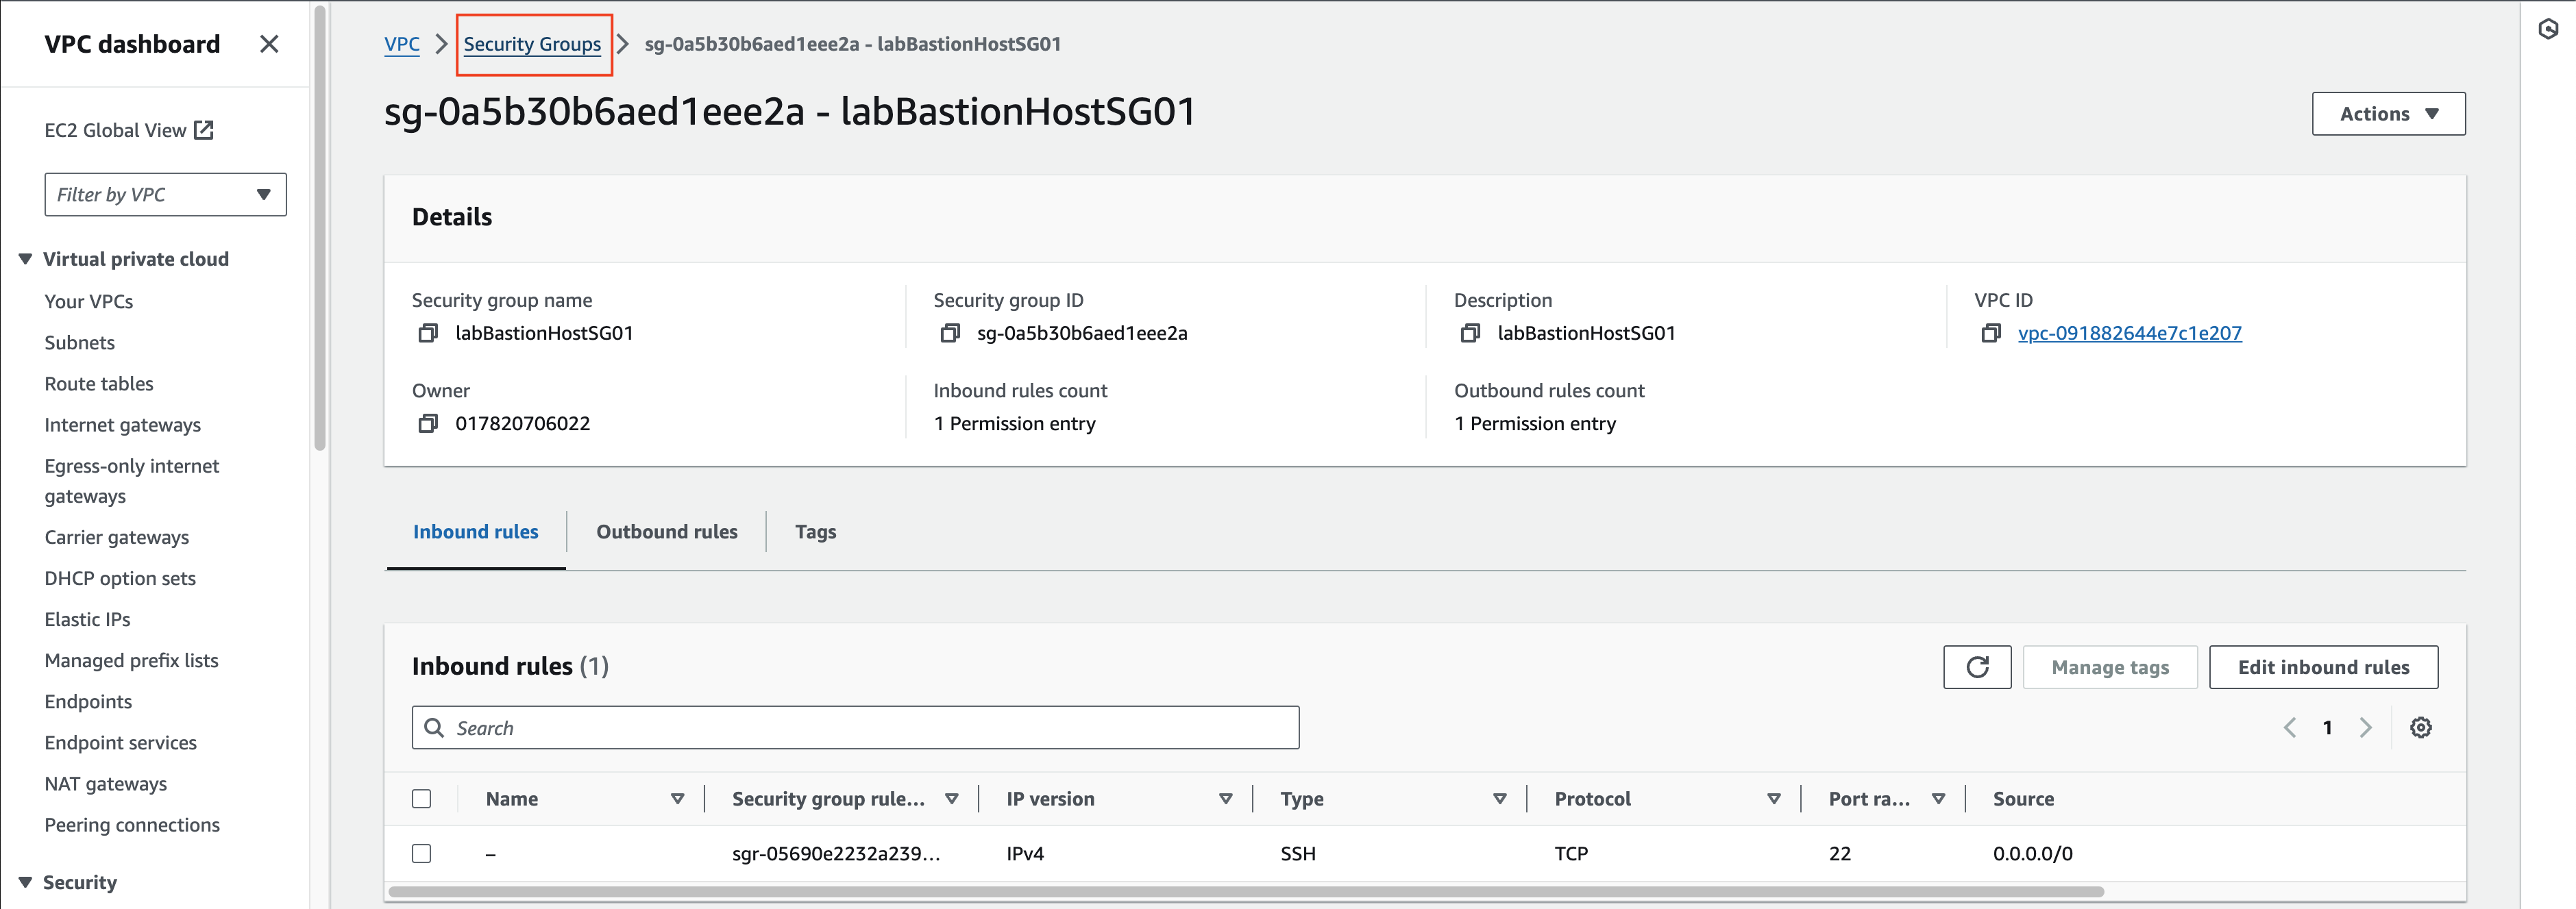Image resolution: width=2576 pixels, height=909 pixels.
Task: Switch to the Outbound rules tab
Action: click(667, 532)
